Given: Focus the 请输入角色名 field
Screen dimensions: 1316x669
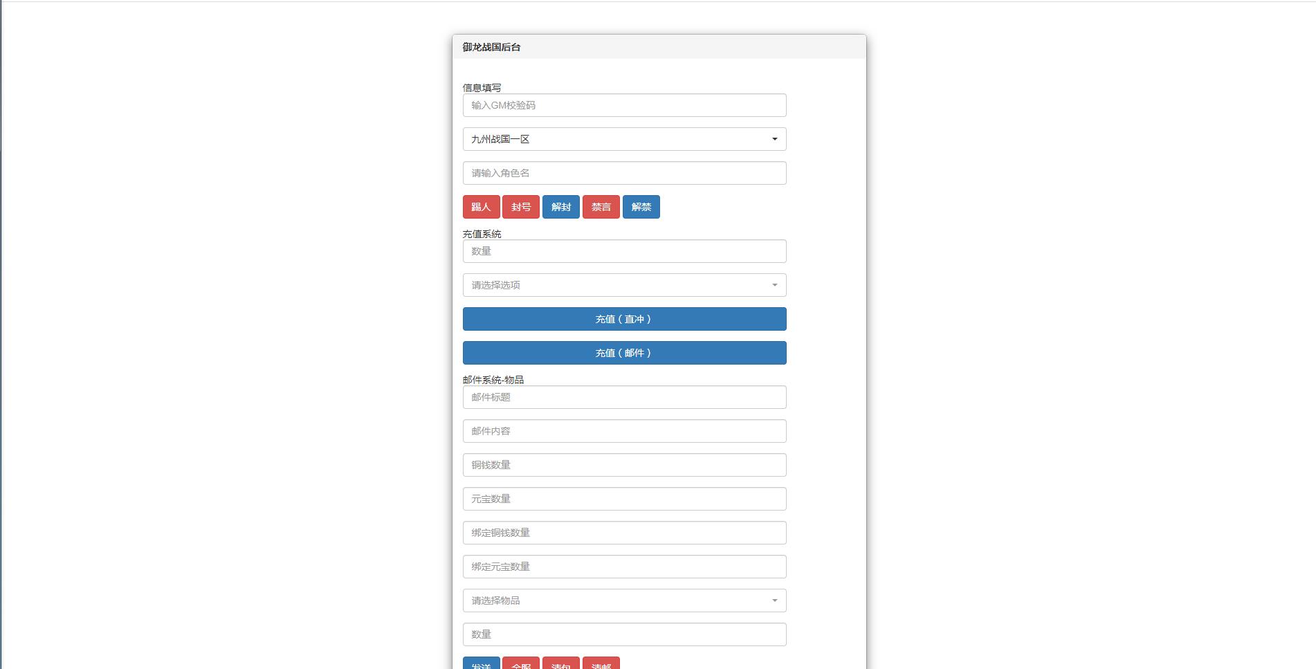Looking at the screenshot, I should 624,173.
